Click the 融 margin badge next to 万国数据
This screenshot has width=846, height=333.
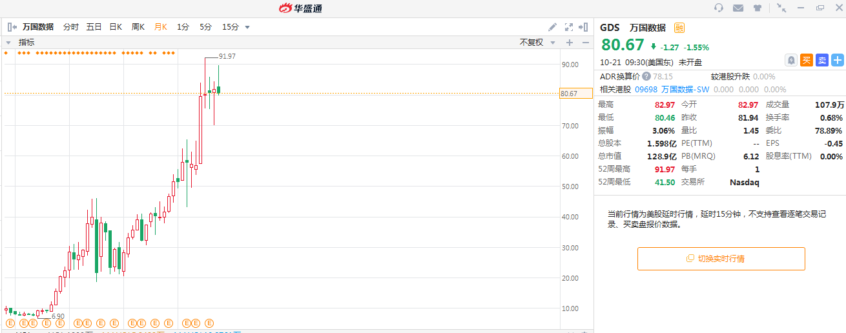click(x=679, y=28)
